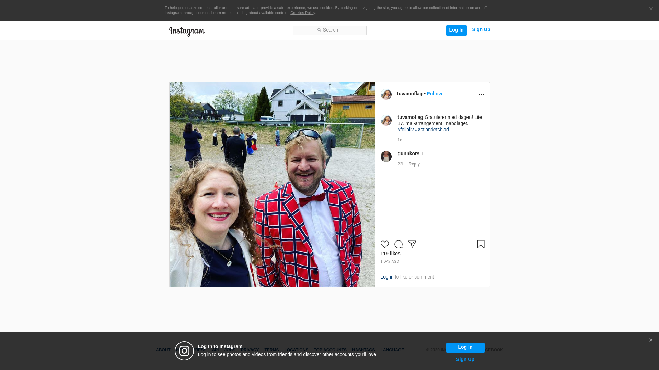Open gunnkors' profile avatar
659x370 pixels.
tap(386, 157)
